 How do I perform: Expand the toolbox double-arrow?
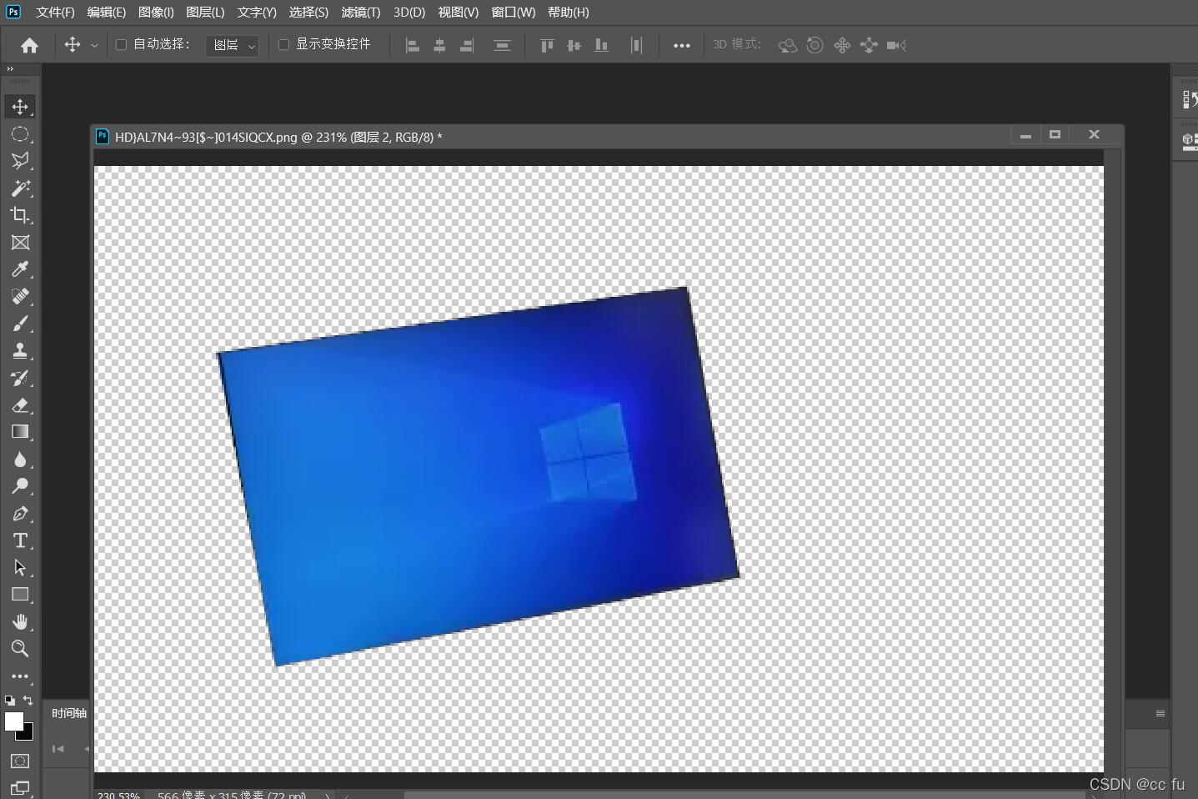tap(10, 69)
